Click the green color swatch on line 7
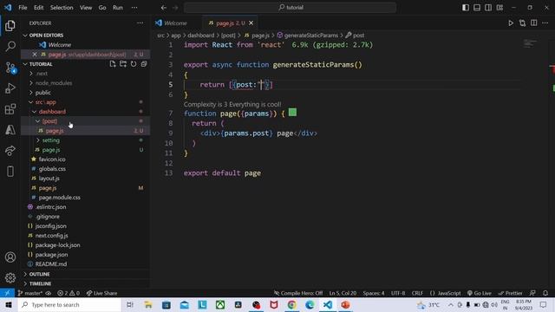Viewport: 555px width, 312px height. click(292, 113)
